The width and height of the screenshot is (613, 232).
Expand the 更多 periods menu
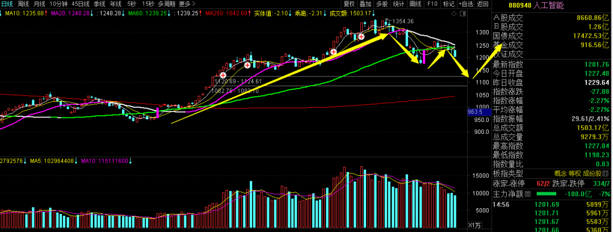click(x=187, y=5)
